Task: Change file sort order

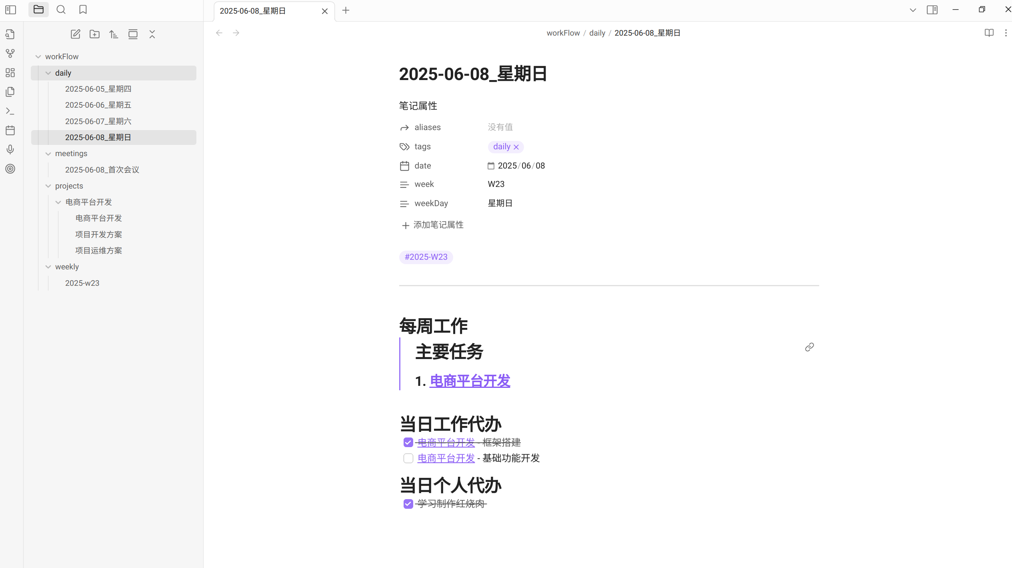Action: point(114,34)
